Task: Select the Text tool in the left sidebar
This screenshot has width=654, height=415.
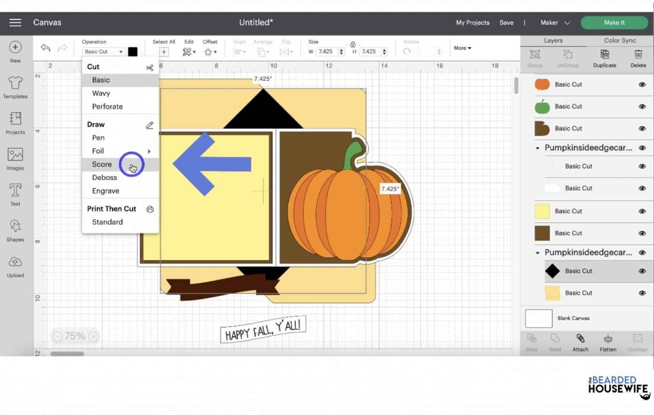Action: [x=15, y=195]
